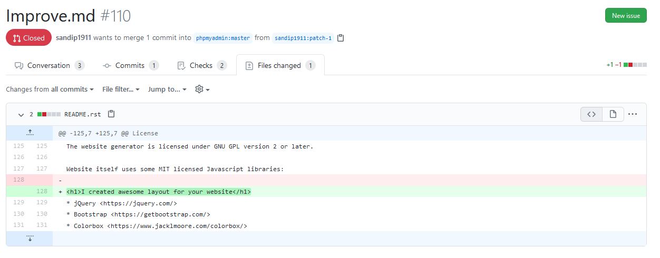Open the Commits tab
Image resolution: width=660 pixels, height=258 pixels.
pos(131,65)
